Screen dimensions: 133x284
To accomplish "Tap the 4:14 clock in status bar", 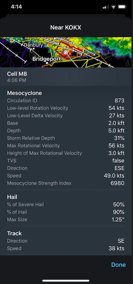I will click(x=16, y=7).
